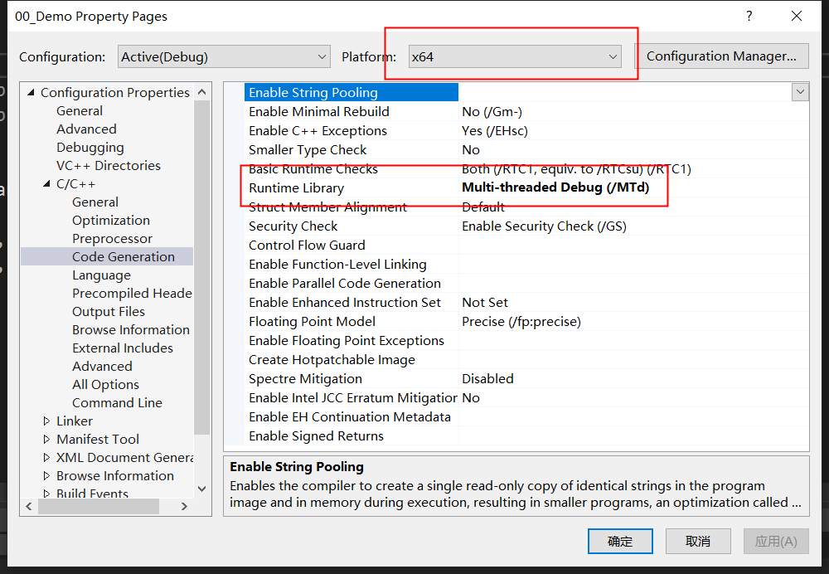Expand the Browse Information root node arrow
829x574 pixels.
pos(46,475)
